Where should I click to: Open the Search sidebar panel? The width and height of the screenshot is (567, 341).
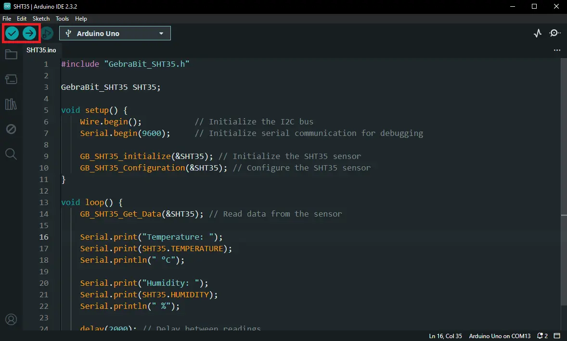pos(11,154)
